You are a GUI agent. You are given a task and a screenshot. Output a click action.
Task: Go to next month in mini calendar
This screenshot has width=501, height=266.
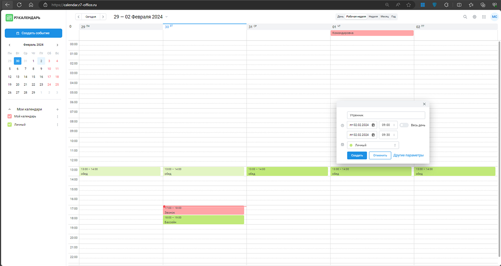58,45
